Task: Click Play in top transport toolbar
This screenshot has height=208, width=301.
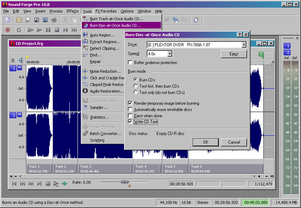Action: click(x=39, y=30)
